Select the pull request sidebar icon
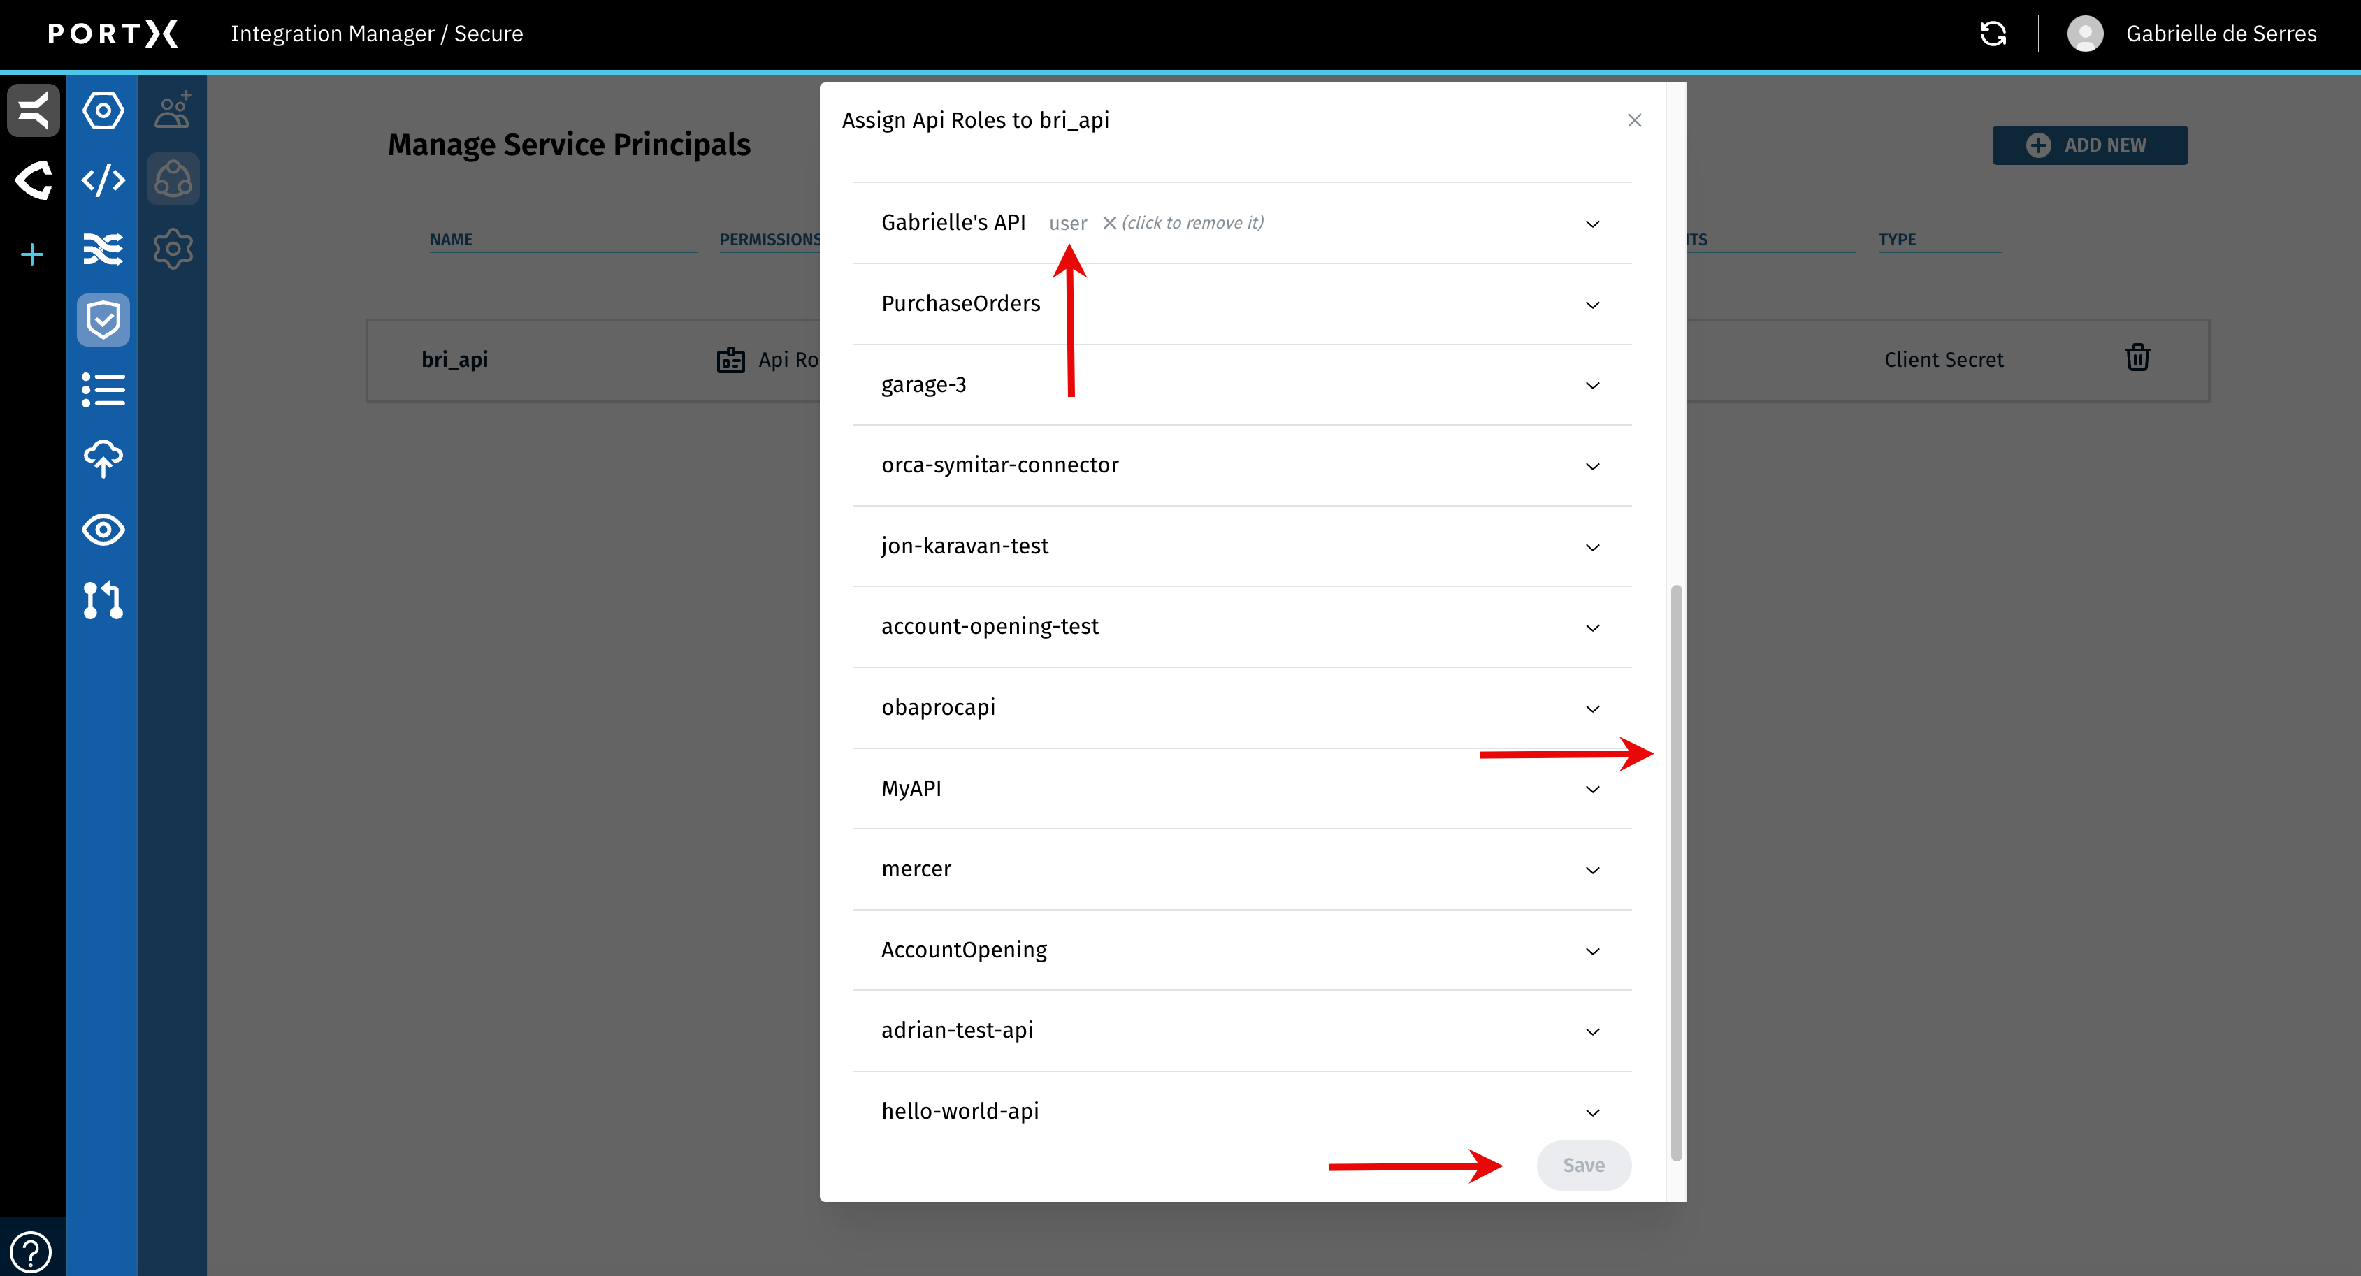This screenshot has height=1276, width=2361. (x=103, y=600)
